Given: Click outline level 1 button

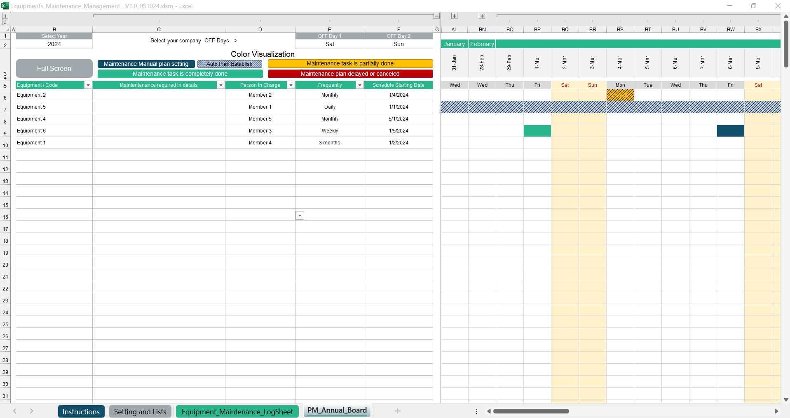Looking at the screenshot, I should [5, 16].
